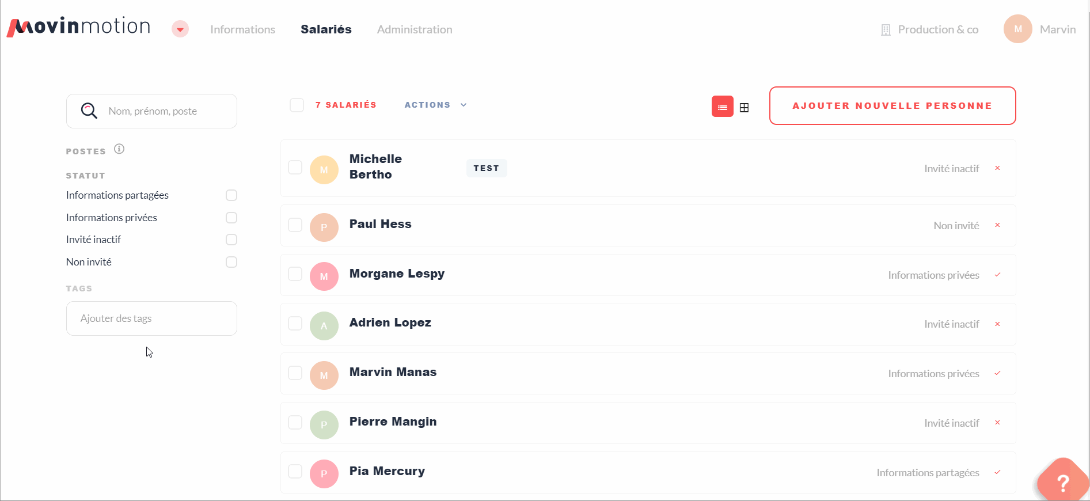Go to the Administration tab
Viewport: 1090px width, 501px height.
pyautogui.click(x=415, y=29)
